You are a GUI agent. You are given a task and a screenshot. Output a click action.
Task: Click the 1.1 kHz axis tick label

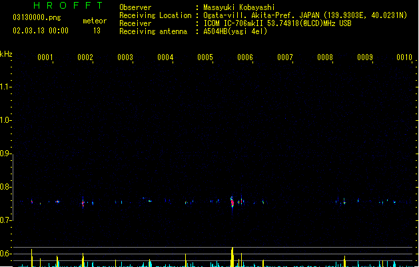(5, 87)
